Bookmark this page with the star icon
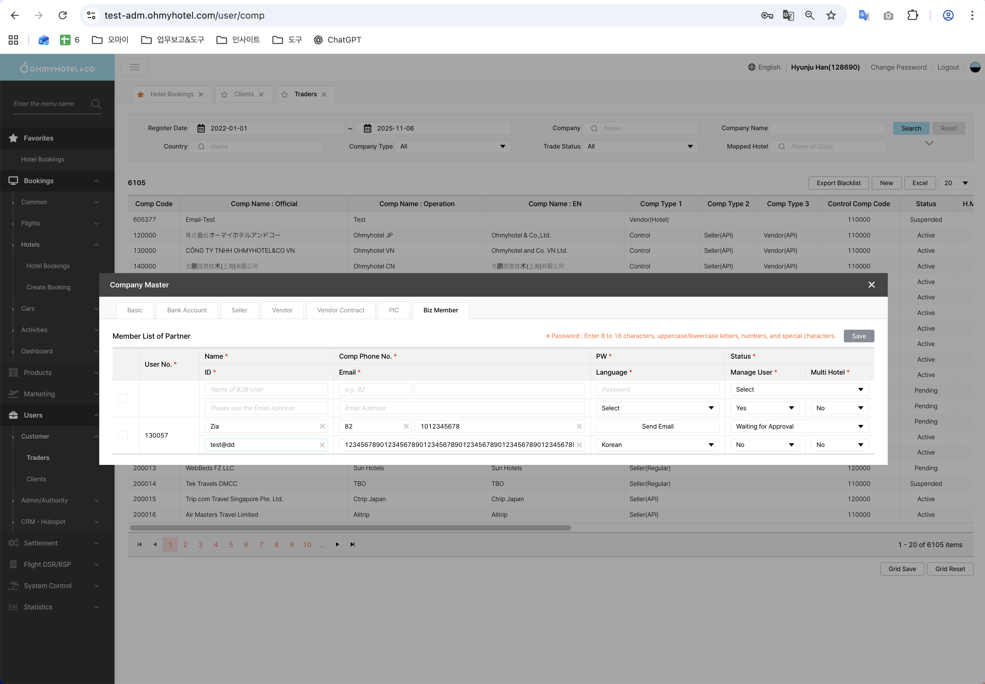Viewport: 985px width, 684px height. 831,15
